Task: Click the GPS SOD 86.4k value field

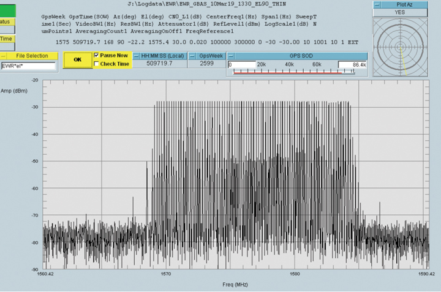Action: (352, 64)
